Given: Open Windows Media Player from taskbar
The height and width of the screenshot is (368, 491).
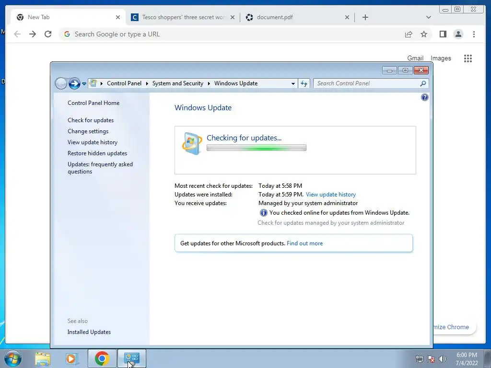Looking at the screenshot, I should [x=72, y=358].
